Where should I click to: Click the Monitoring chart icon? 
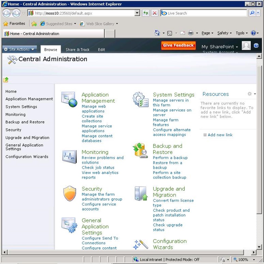pos(69,157)
